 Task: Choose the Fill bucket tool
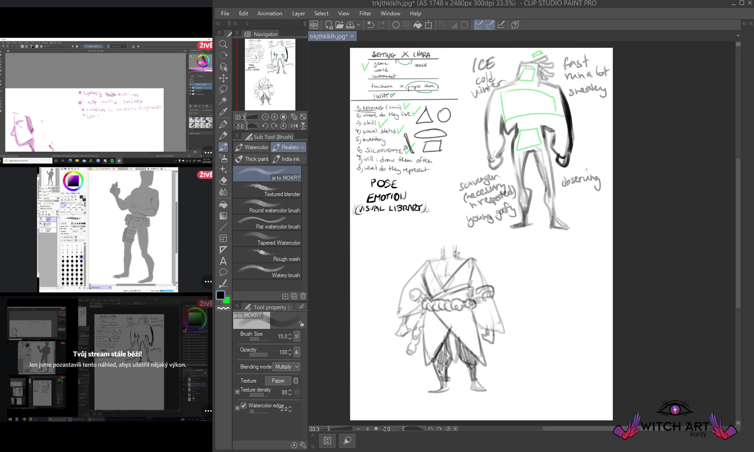pyautogui.click(x=223, y=204)
